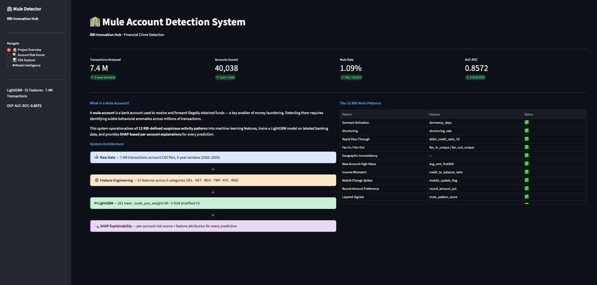Image resolution: width=597 pixels, height=285 pixels.
Task: Click the 'Layered Signals' pattern cell
Action: [384, 197]
